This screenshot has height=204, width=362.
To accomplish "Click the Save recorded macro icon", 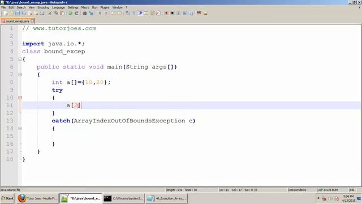I will [191, 13].
